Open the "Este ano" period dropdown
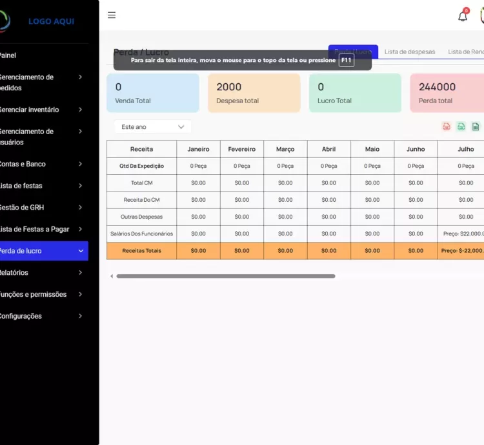 153,127
